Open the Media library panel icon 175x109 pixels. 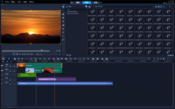click(63, 7)
